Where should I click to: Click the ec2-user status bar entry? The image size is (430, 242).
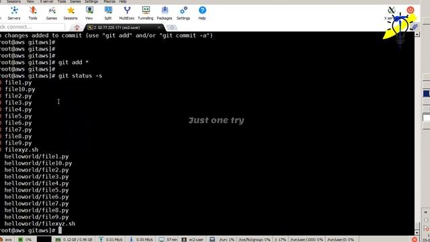[193, 239]
